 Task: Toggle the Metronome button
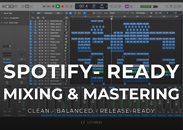131,6
